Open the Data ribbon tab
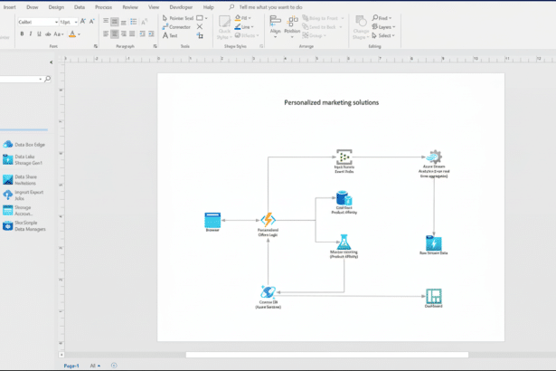The image size is (556, 371). (80, 7)
